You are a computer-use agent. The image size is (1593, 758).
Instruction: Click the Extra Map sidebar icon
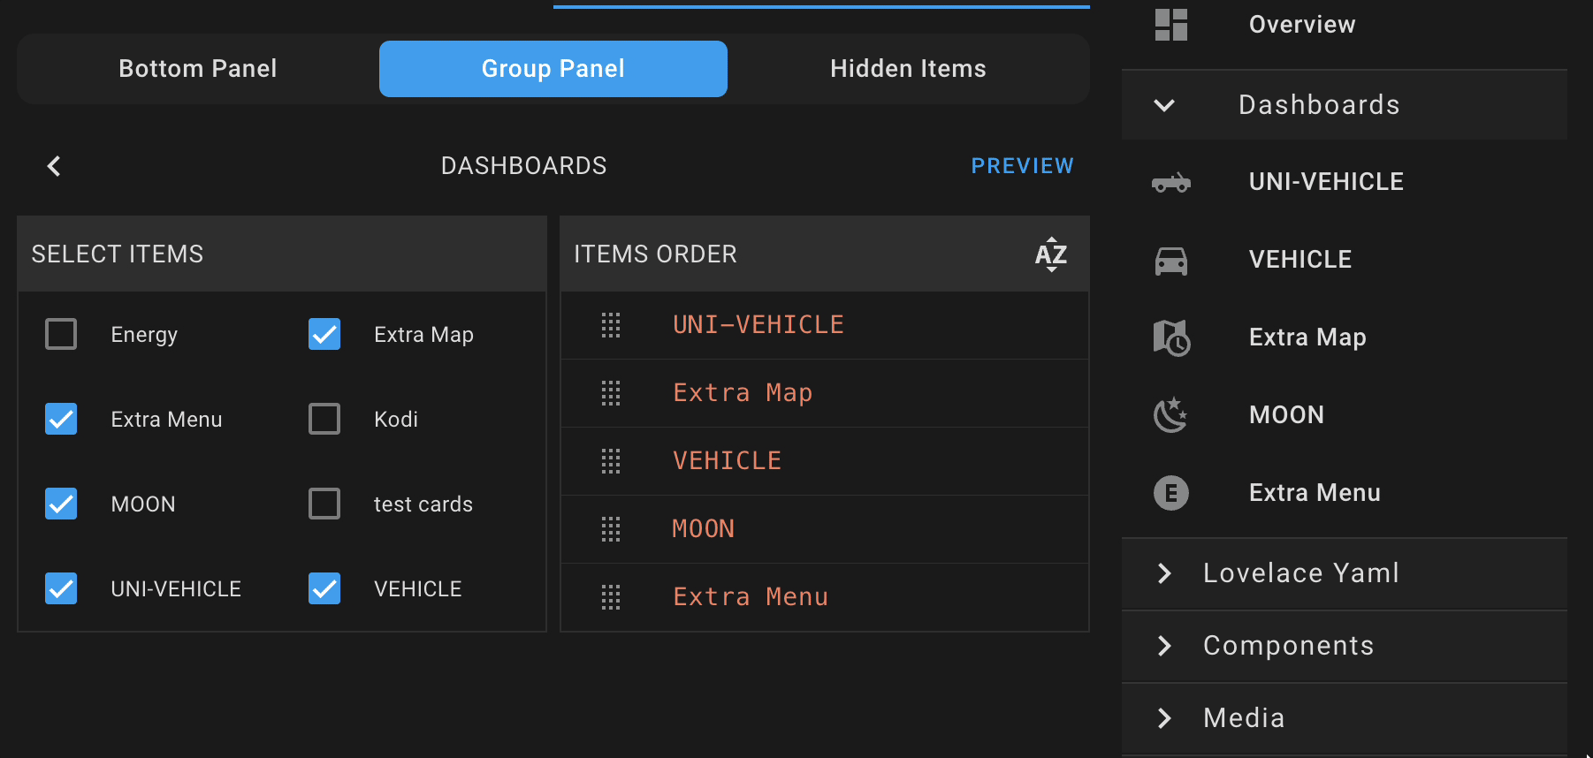(x=1170, y=337)
